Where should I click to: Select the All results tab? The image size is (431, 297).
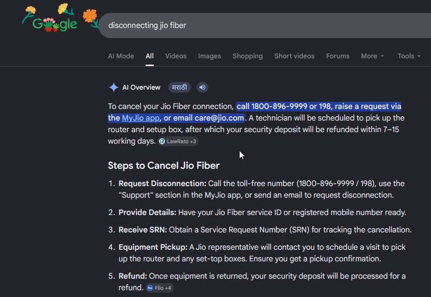(149, 56)
